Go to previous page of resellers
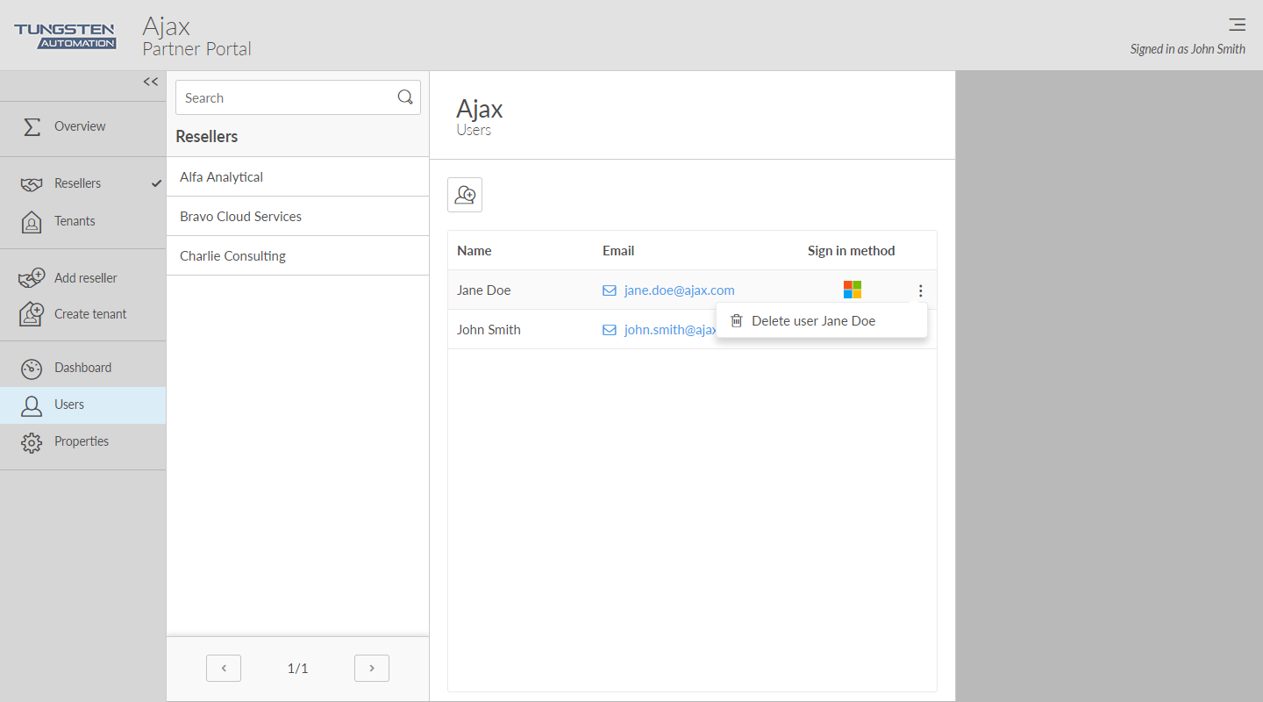This screenshot has height=702, width=1263. click(224, 669)
